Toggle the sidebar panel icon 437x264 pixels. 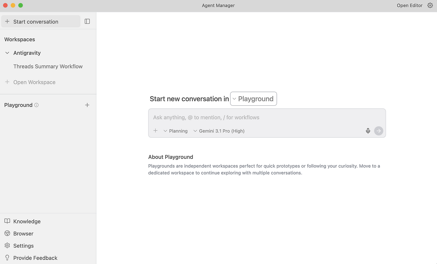tap(87, 21)
